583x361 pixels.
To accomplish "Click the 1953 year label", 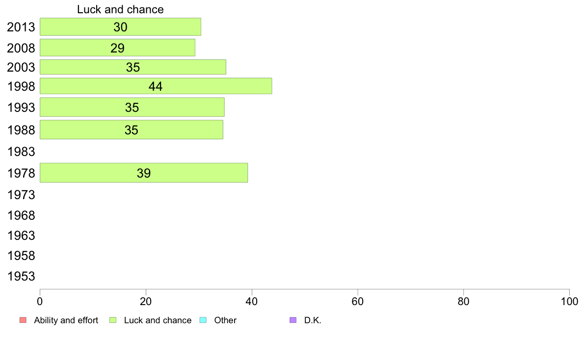I will click(21, 276).
